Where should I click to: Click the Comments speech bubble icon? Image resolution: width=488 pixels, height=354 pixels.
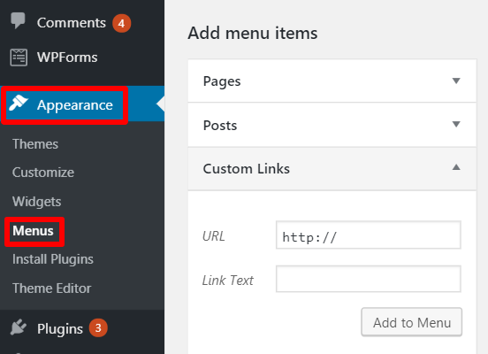point(18,21)
